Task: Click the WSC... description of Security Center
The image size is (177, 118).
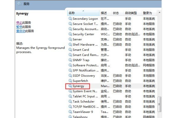Action: 105,34
